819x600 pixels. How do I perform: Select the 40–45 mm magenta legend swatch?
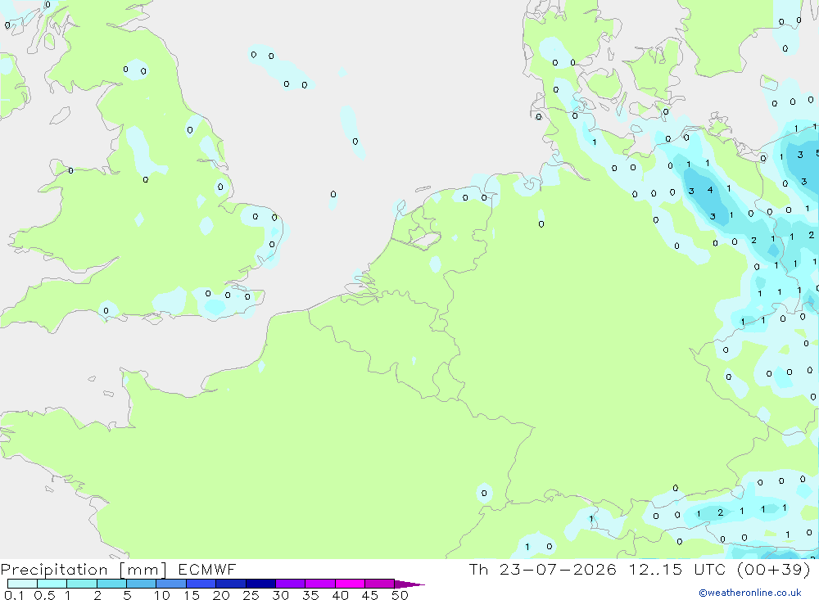tap(350, 584)
